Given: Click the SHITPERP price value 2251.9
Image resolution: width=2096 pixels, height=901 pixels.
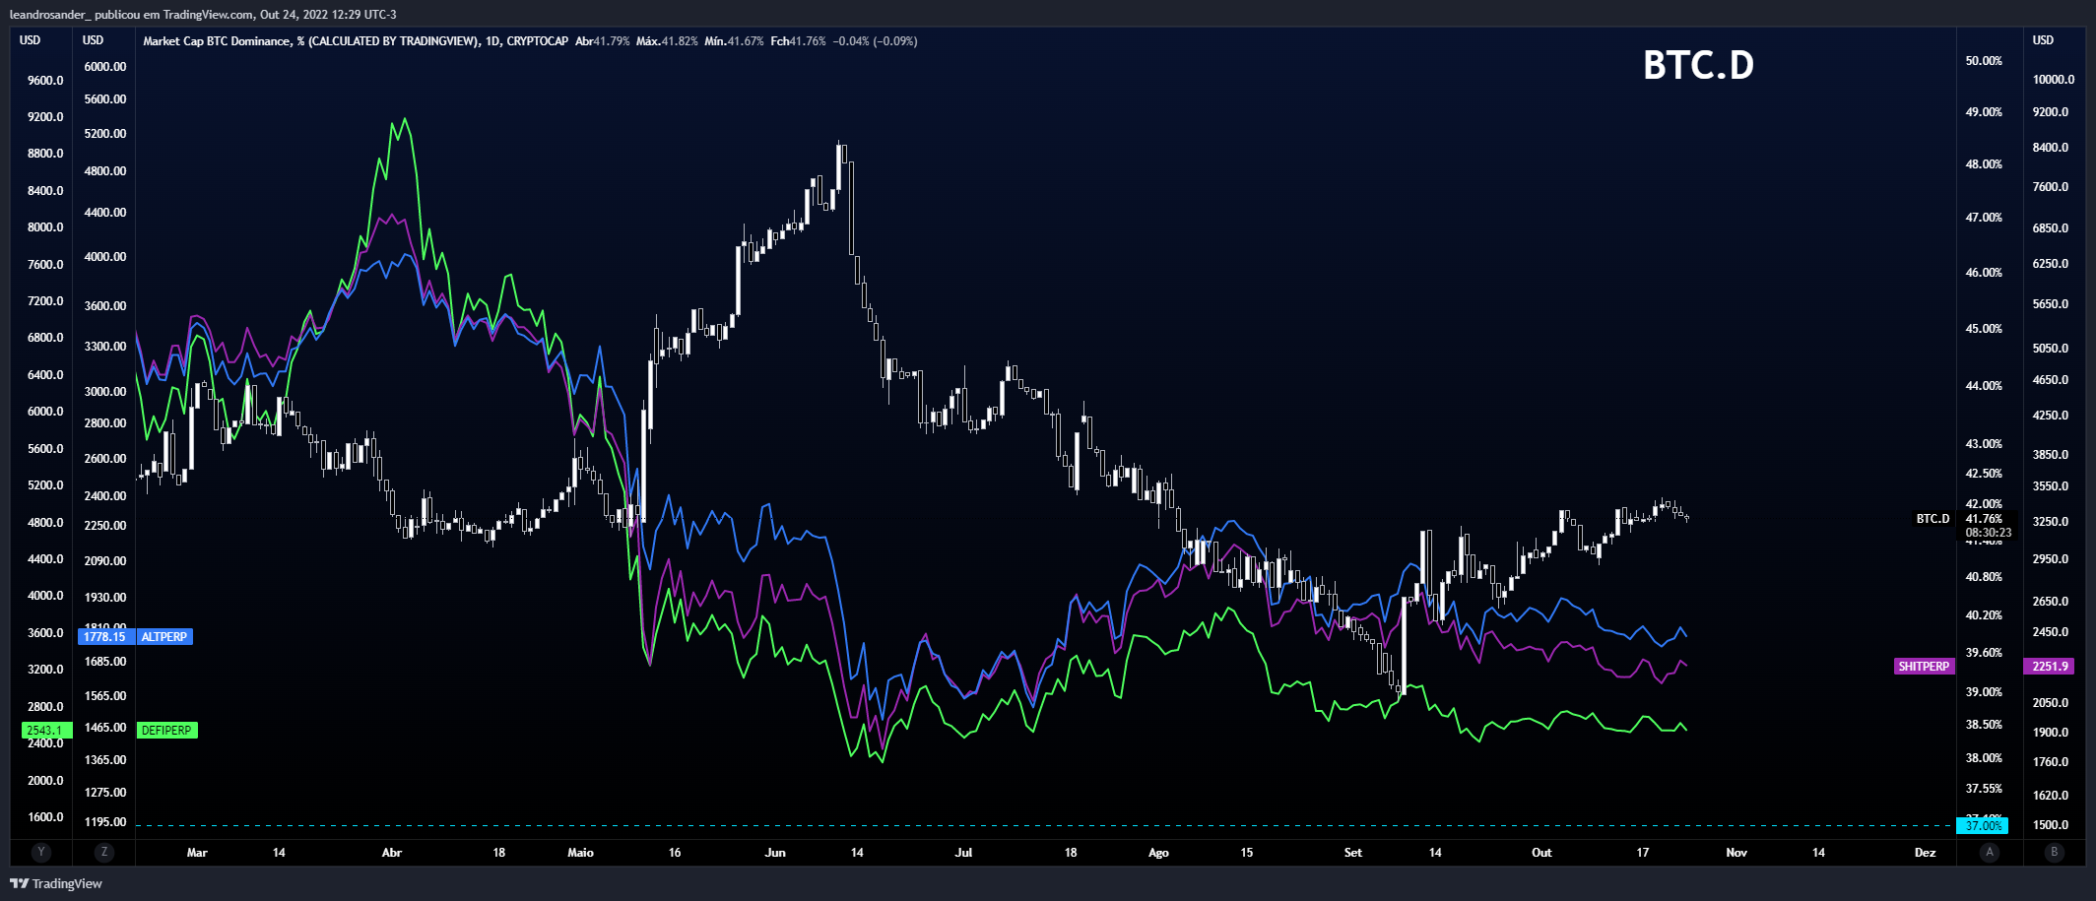Looking at the screenshot, I should [2050, 667].
